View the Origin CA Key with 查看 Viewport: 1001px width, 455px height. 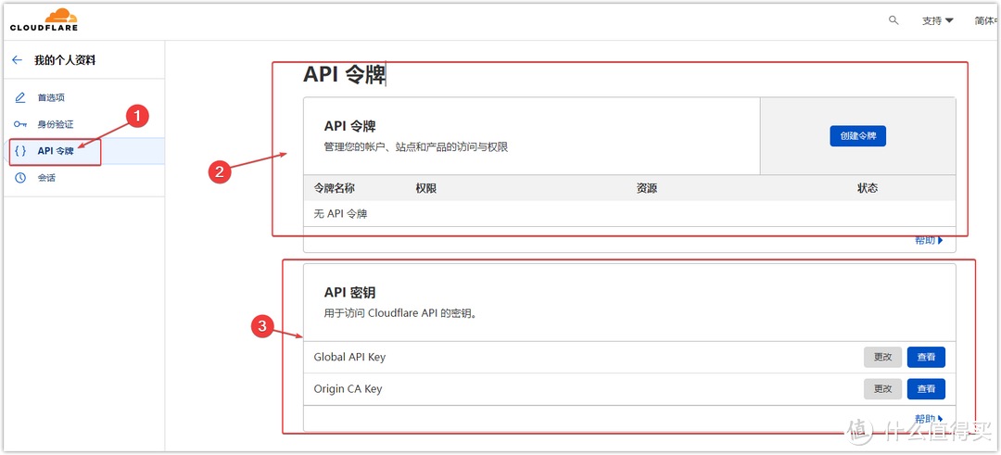point(925,389)
